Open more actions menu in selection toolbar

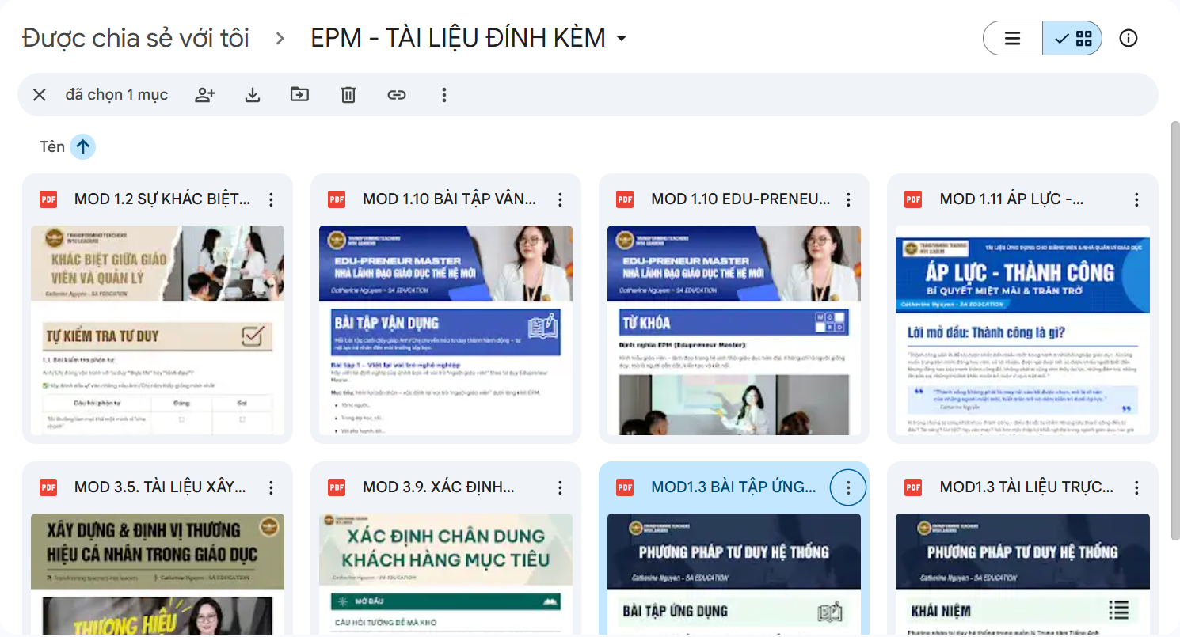[x=444, y=95]
